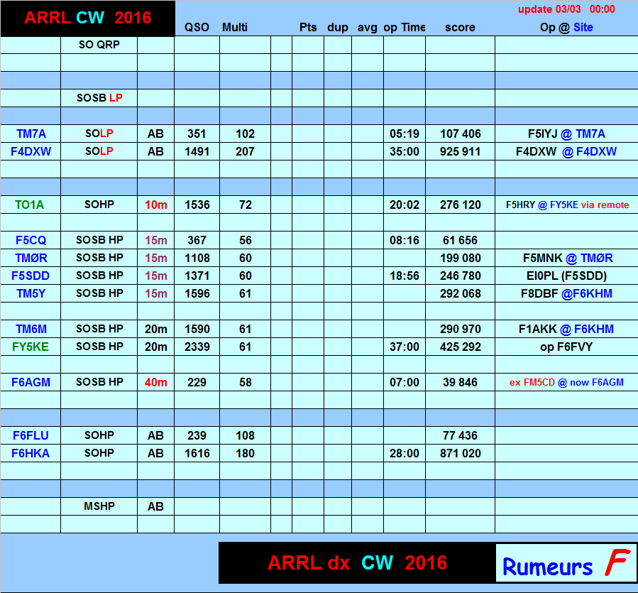Viewport: 638px width, 593px height.
Task: Select the TM5Y callsign link
Action: (31, 293)
